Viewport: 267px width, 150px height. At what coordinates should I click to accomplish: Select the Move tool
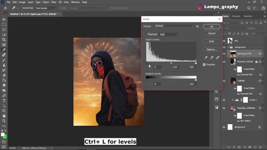click(4, 20)
